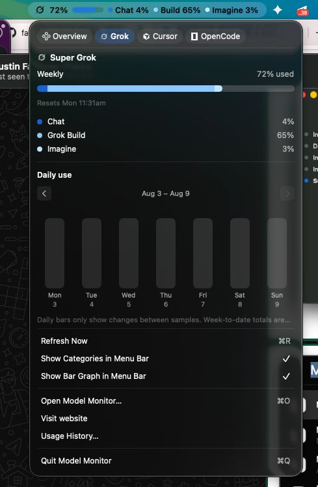Click the Monday 3 daily bar
Image resolution: width=318 pixels, height=487 pixels.
tap(55, 253)
